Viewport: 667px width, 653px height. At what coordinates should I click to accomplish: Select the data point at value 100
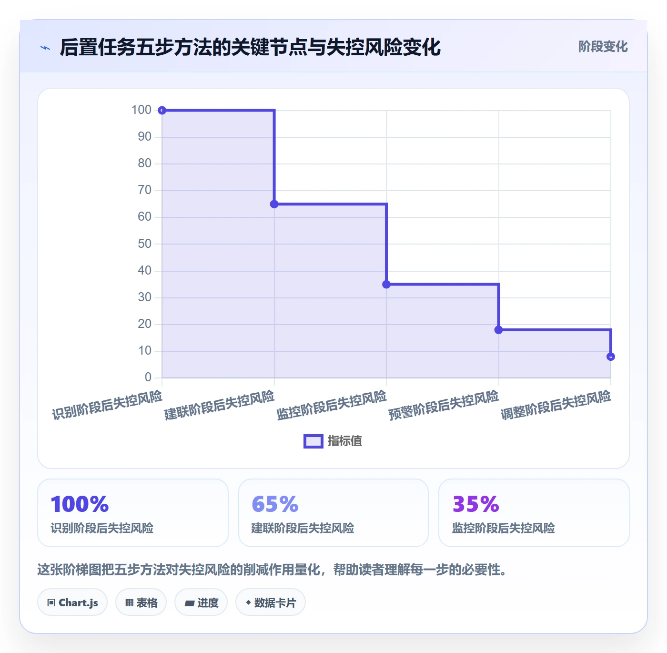[162, 111]
